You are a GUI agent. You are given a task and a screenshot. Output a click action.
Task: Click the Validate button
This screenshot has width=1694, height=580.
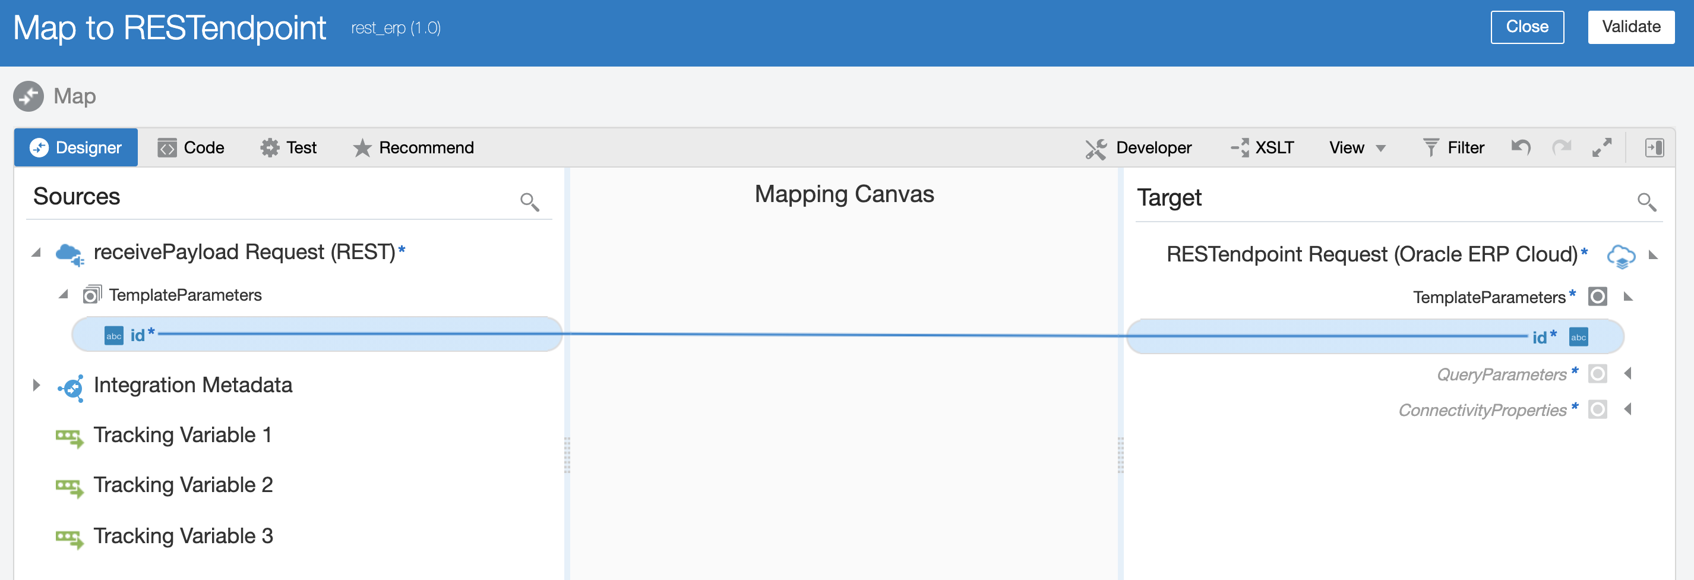click(x=1631, y=27)
